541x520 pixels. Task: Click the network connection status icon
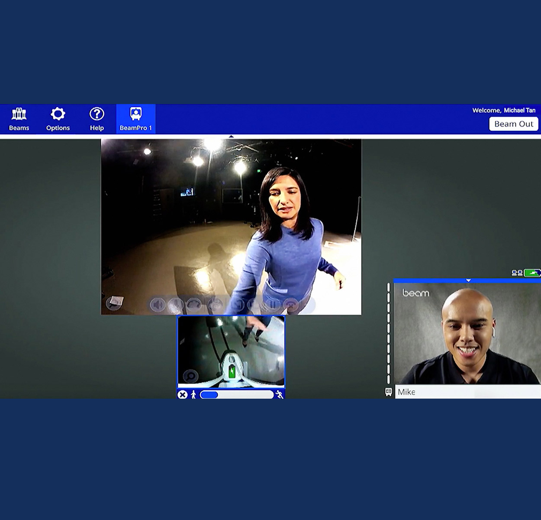pyautogui.click(x=517, y=273)
